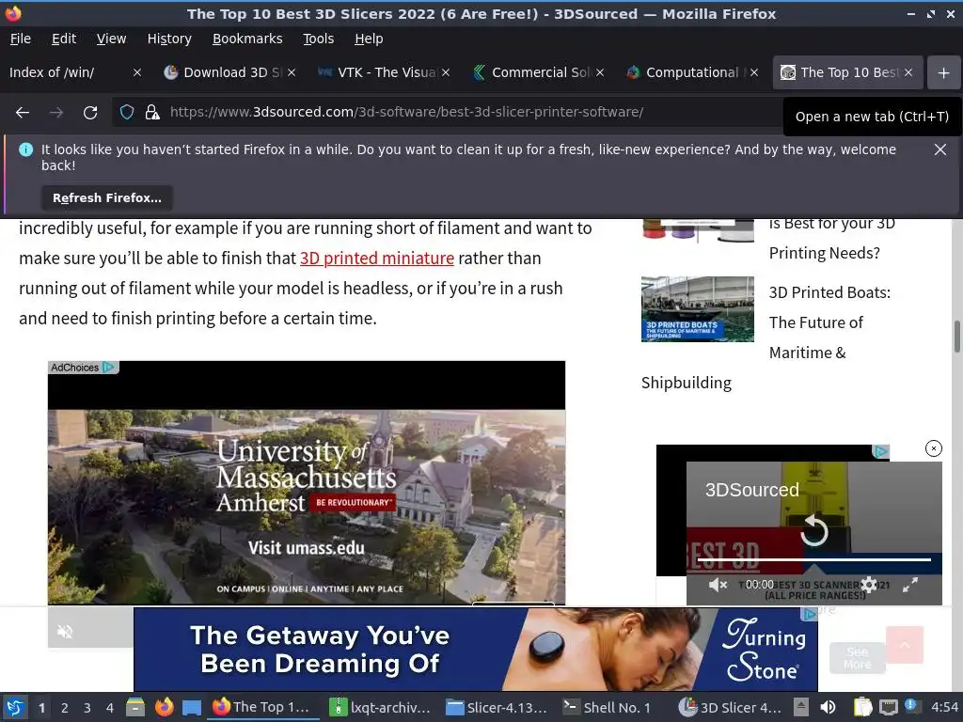Open 3DSourced video settings gear
The width and height of the screenshot is (963, 722).
pyautogui.click(x=868, y=585)
